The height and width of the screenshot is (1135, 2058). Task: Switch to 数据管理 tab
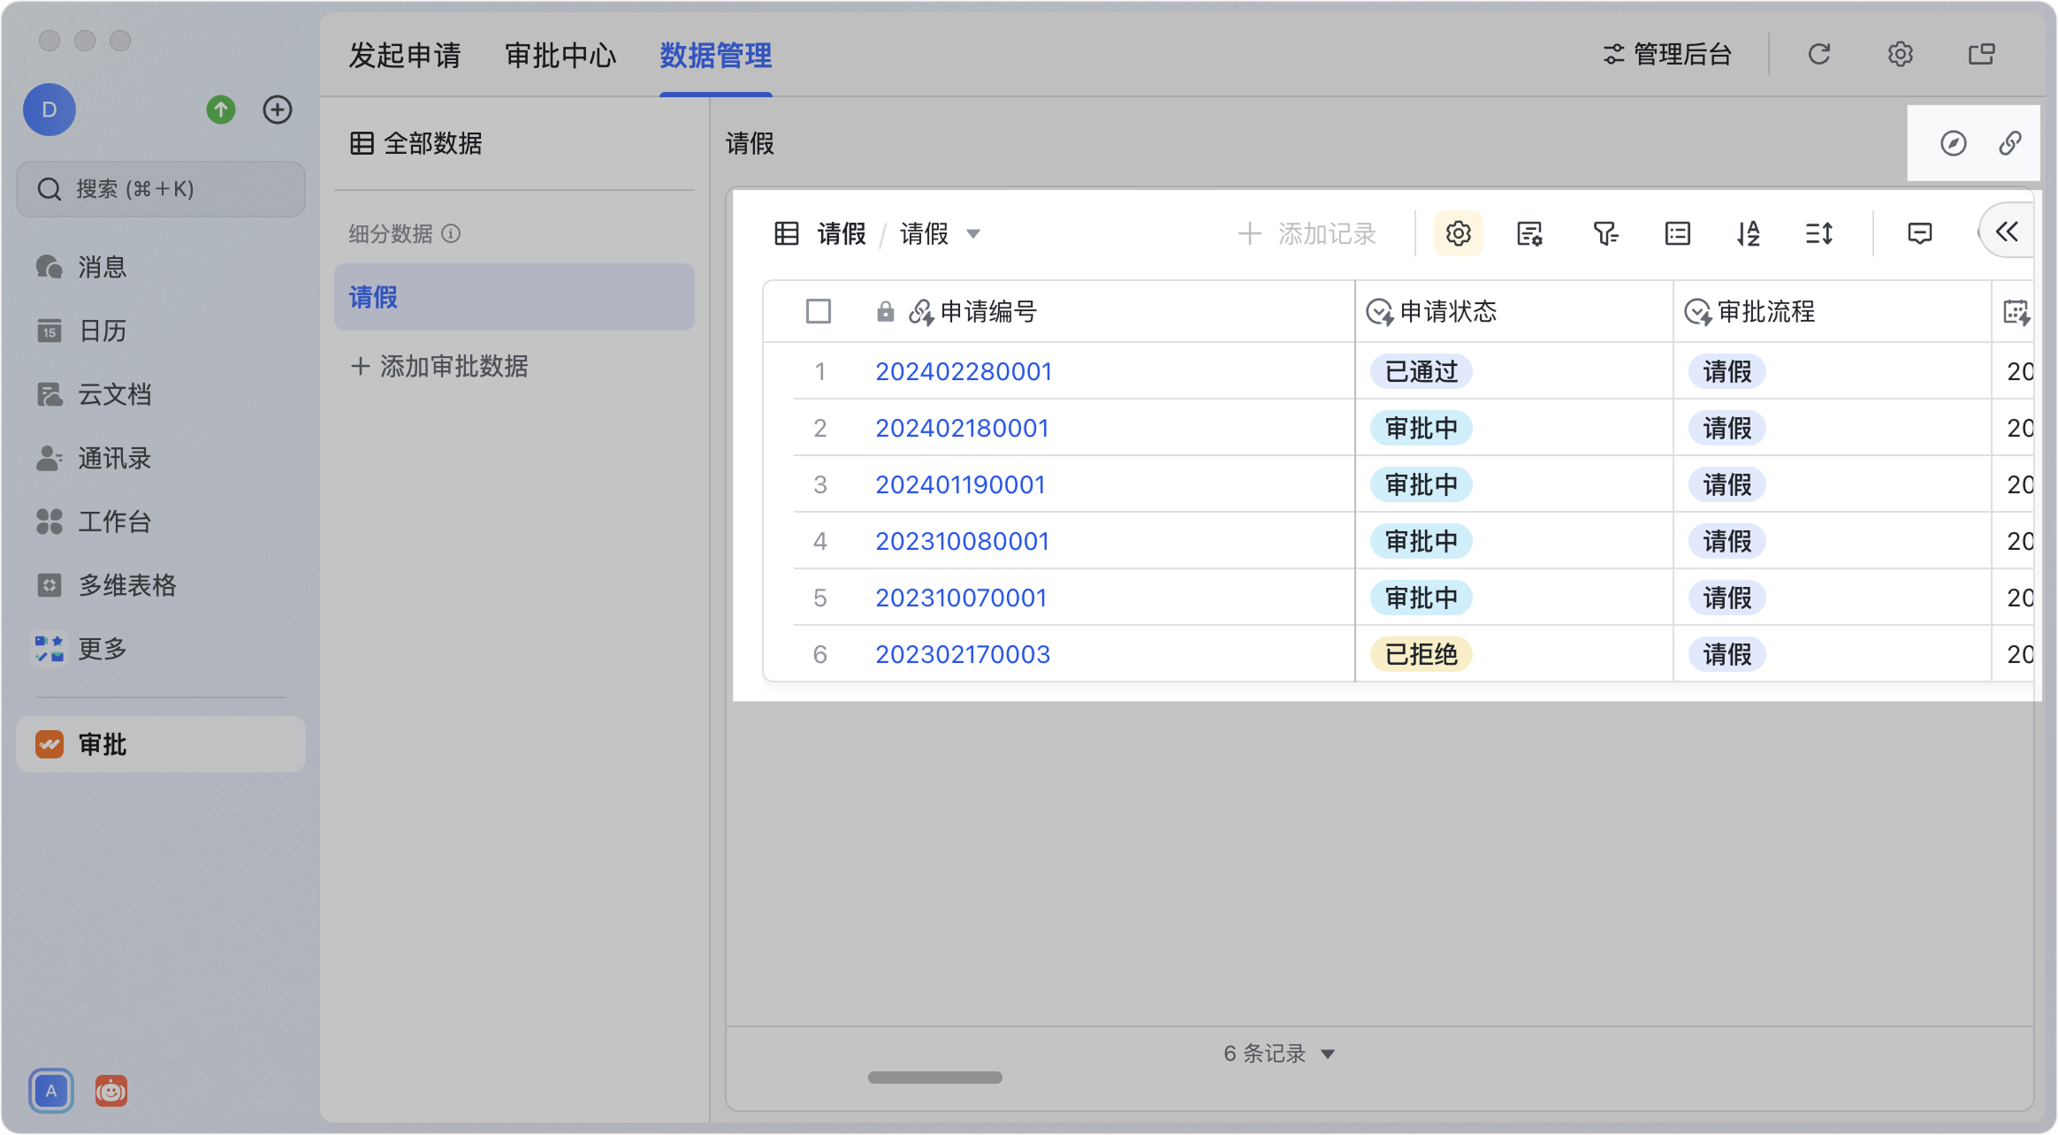point(716,55)
